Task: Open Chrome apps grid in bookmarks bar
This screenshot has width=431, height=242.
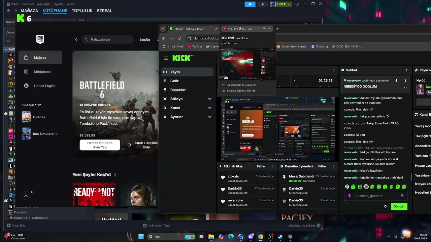Action: tap(163, 47)
